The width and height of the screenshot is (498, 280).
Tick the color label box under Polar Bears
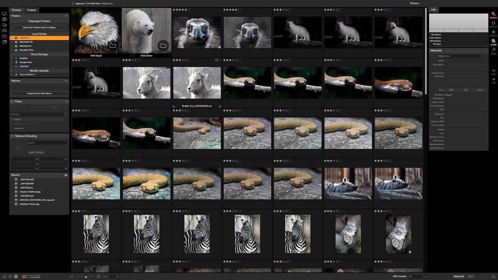tap(139, 60)
